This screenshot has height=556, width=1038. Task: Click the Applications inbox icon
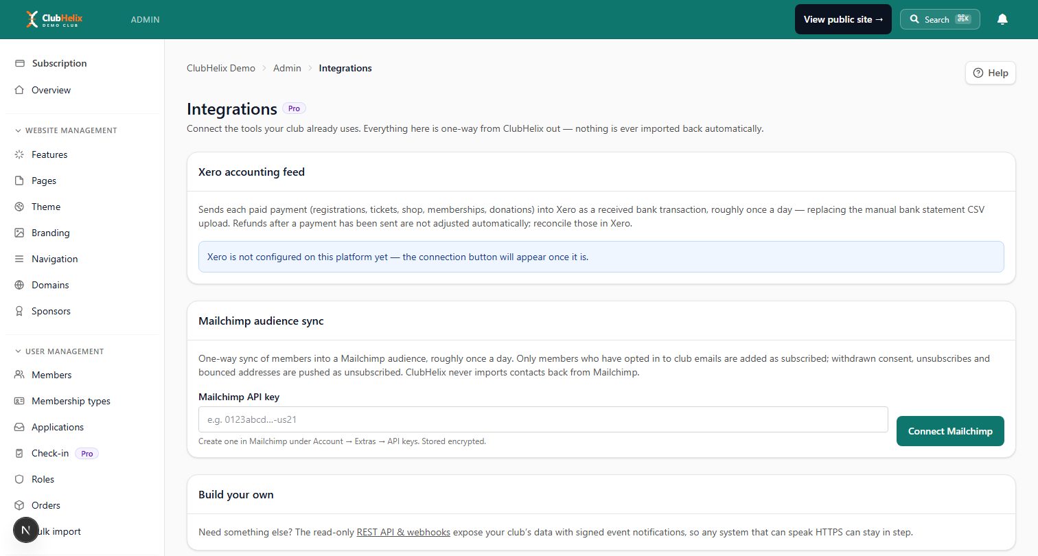(19, 427)
